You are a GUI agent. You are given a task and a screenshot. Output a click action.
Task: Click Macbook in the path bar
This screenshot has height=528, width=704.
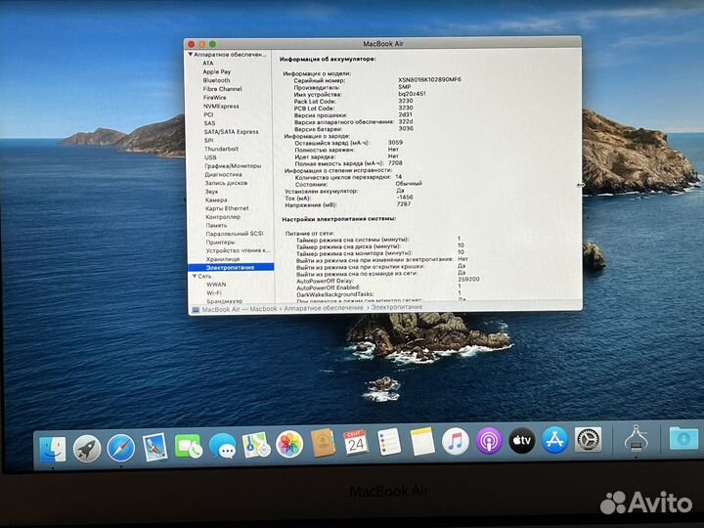pos(263,309)
